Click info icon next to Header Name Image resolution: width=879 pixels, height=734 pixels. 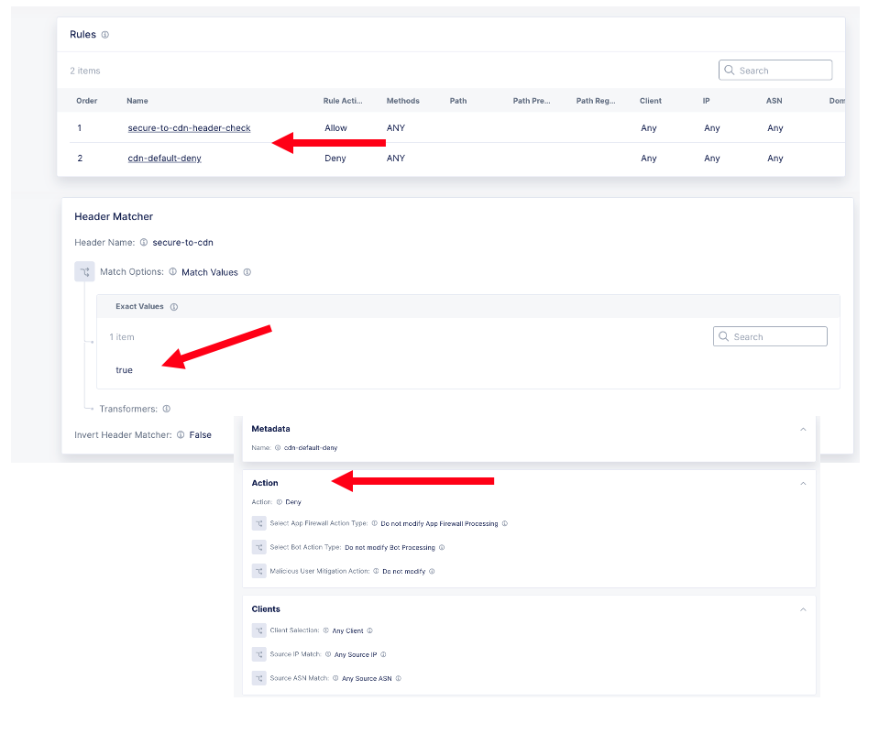pyautogui.click(x=144, y=242)
